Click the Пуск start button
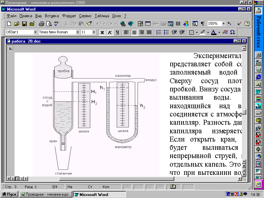 pyautogui.click(x=10, y=194)
